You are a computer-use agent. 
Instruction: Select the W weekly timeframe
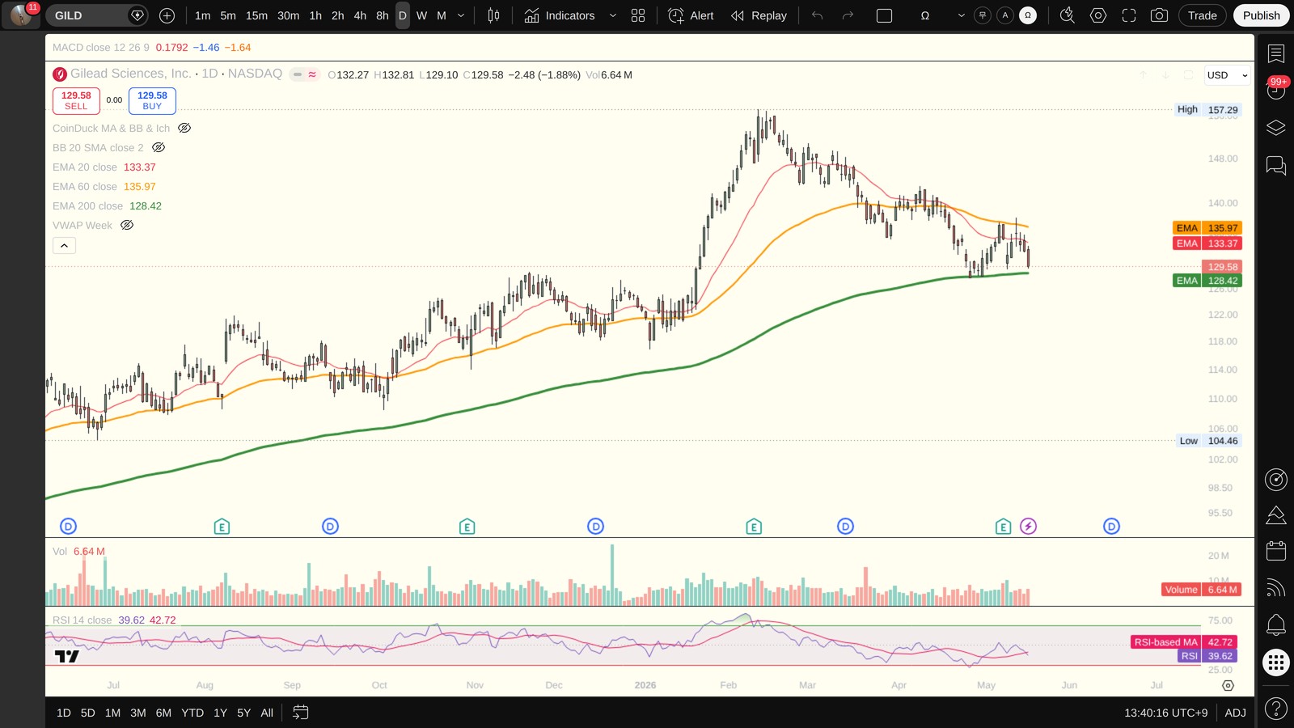[x=421, y=15]
